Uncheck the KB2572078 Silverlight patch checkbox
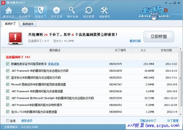183x130 pixels. (8, 98)
